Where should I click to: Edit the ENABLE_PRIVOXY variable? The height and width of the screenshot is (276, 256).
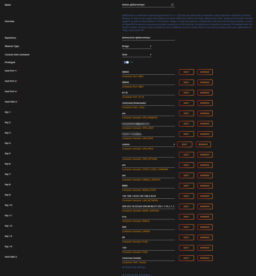[x=186, y=176]
